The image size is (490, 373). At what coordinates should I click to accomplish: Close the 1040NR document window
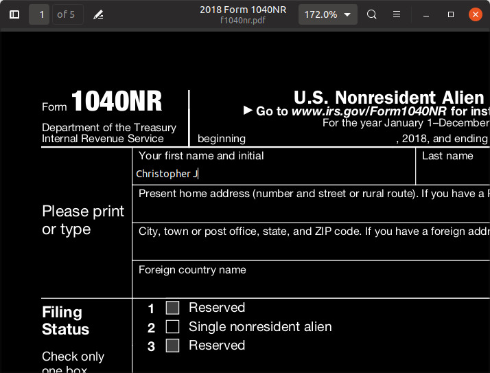476,14
